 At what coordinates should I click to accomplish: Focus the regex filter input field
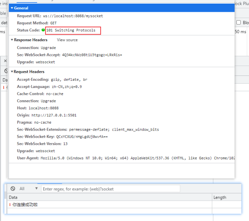(x=111, y=189)
